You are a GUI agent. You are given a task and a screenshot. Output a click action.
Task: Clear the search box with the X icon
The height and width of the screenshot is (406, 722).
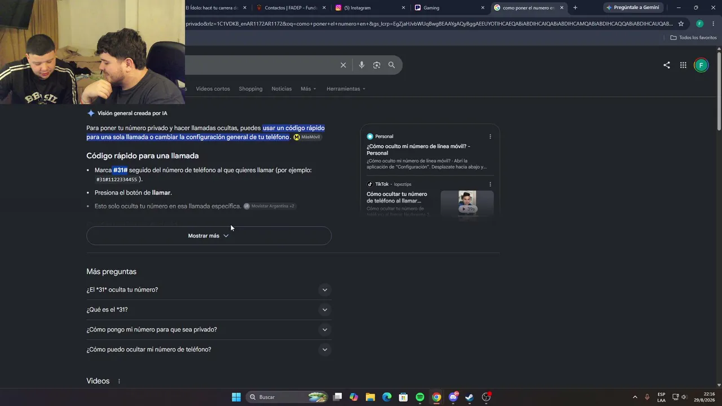(x=343, y=65)
